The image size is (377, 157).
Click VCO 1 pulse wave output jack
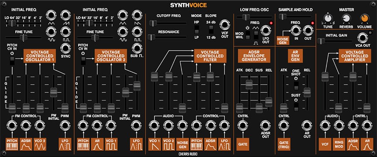point(65,31)
